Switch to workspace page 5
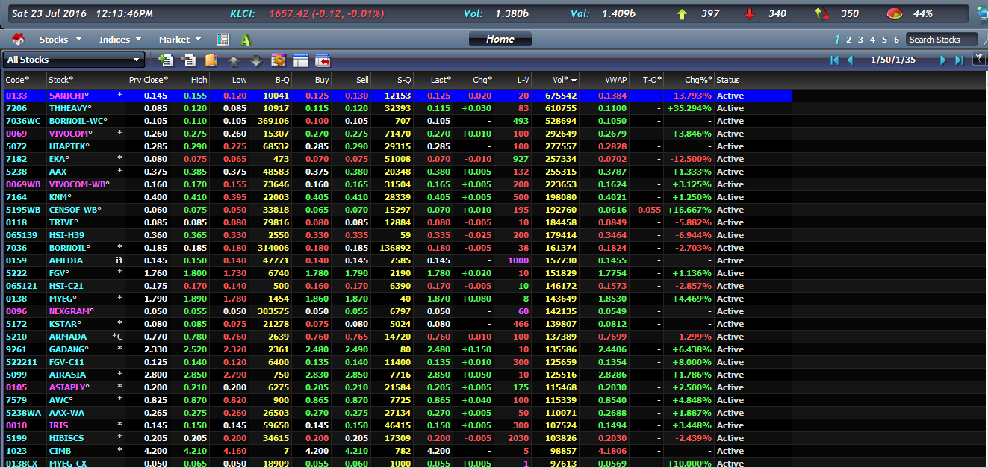This screenshot has height=468, width=988. [885, 40]
